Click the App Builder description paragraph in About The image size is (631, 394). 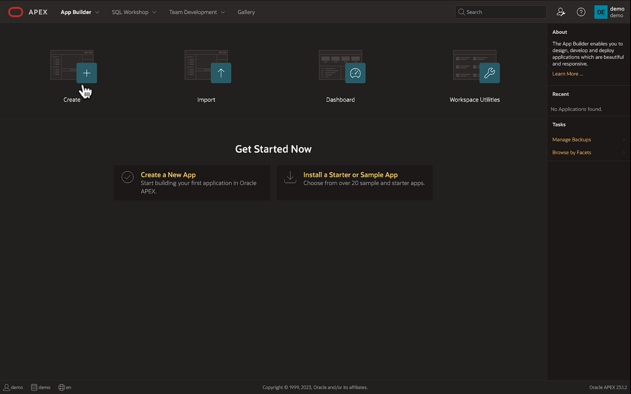[588, 54]
